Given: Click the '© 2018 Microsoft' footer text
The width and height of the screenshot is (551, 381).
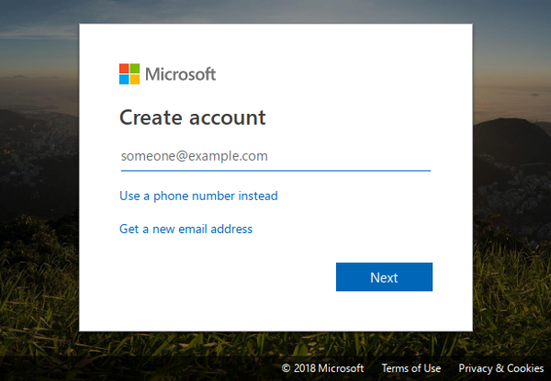Looking at the screenshot, I should [x=322, y=368].
